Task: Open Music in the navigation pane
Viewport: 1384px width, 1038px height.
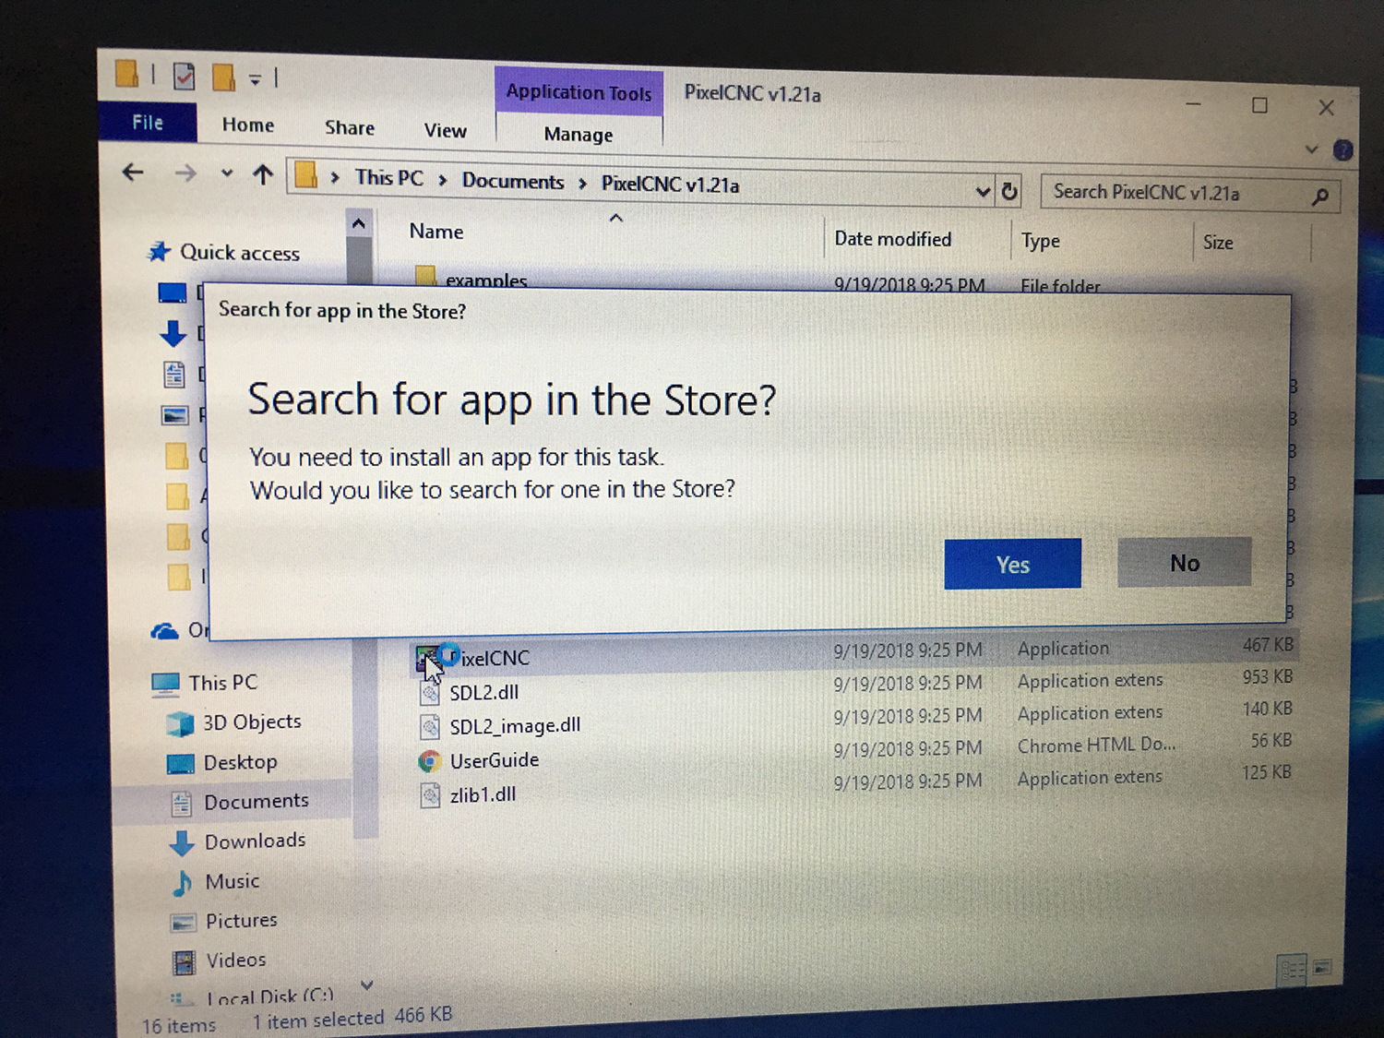Action: pos(232,881)
